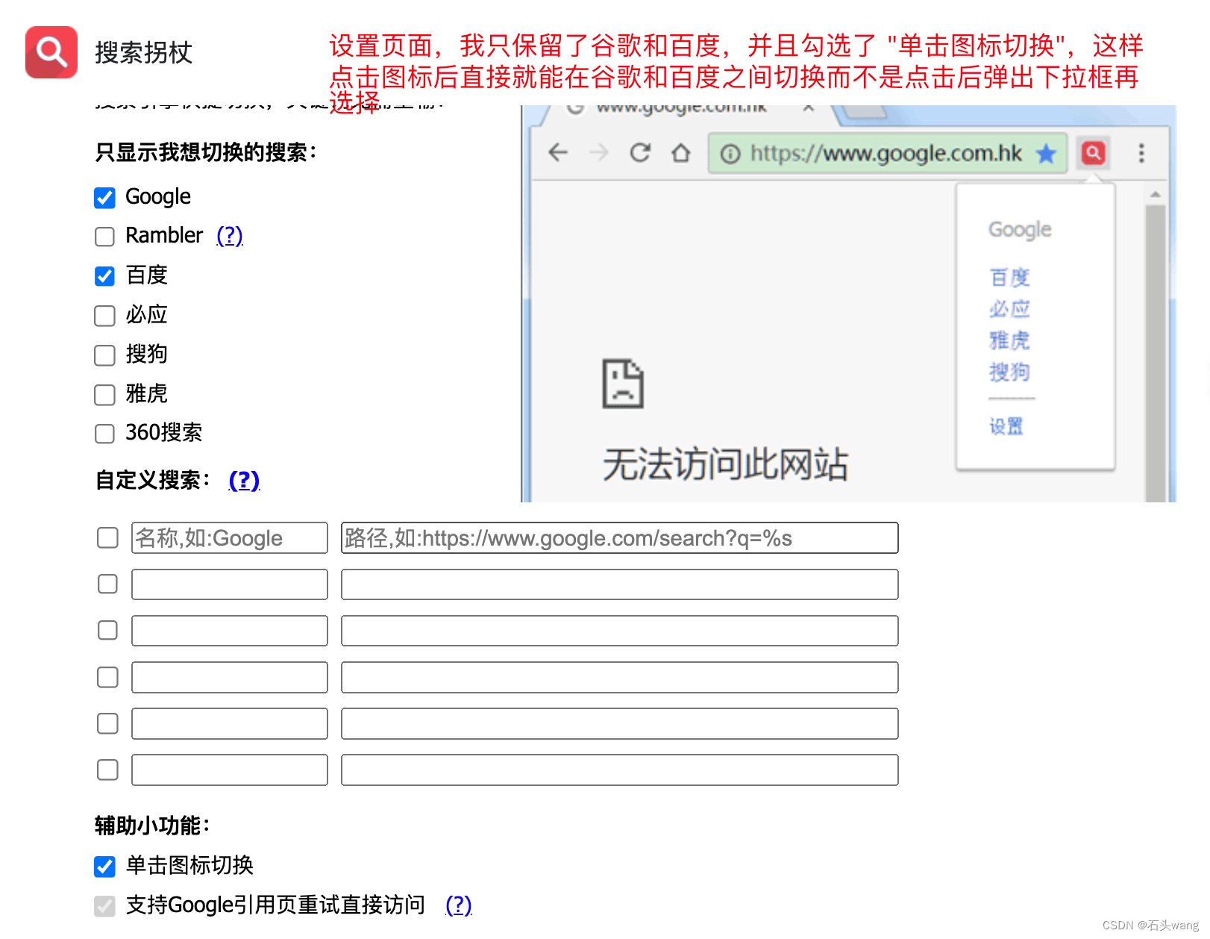Click the scrollbar up arrow in the preview
This screenshot has height=939, width=1210.
pyautogui.click(x=1156, y=194)
